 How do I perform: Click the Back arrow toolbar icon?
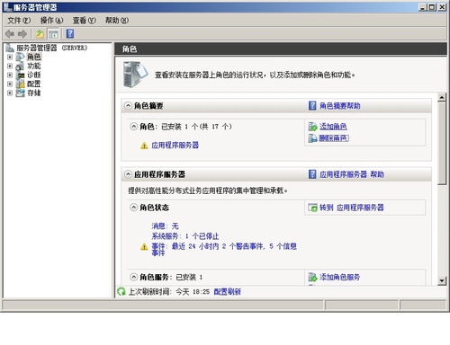[x=10, y=34]
